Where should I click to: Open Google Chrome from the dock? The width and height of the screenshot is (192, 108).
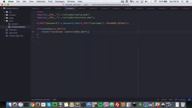pos(32,105)
